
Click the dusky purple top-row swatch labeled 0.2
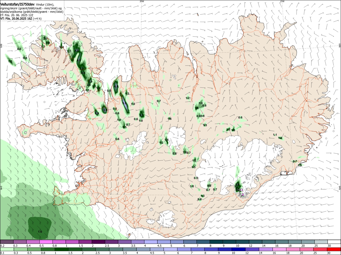point(6,242)
